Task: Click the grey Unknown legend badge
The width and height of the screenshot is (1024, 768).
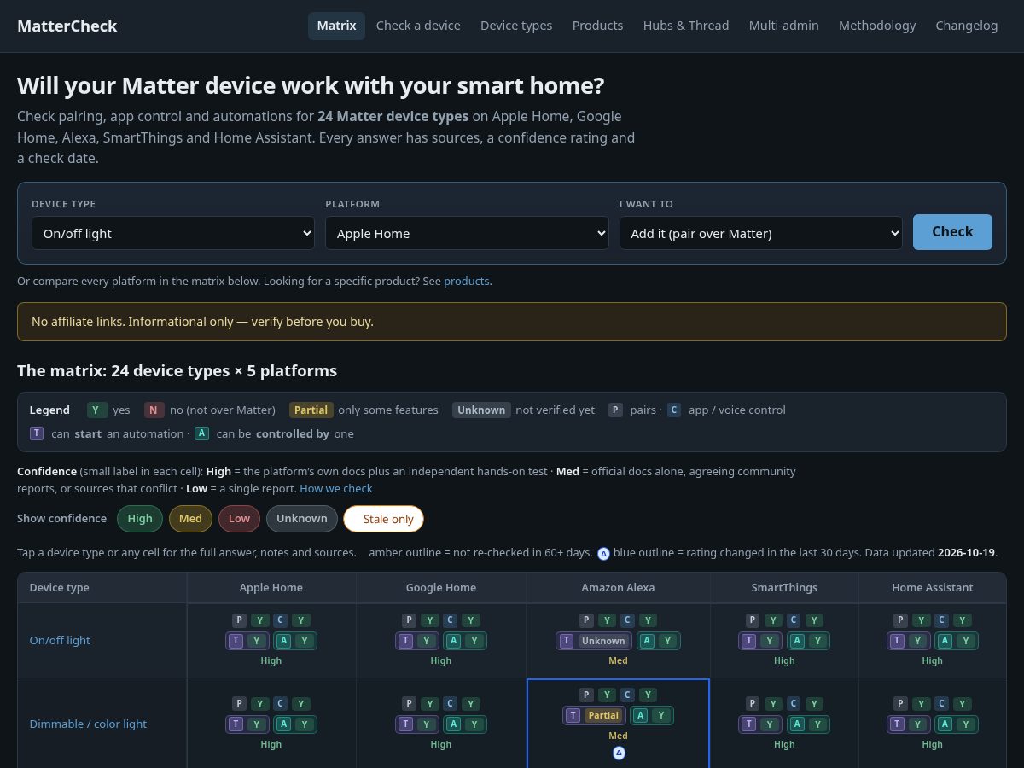Action: (481, 410)
